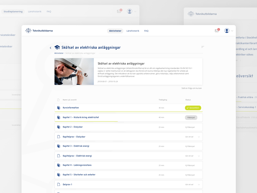Click the book icon for Kapitel 4
The image size is (257, 193).
point(58,165)
